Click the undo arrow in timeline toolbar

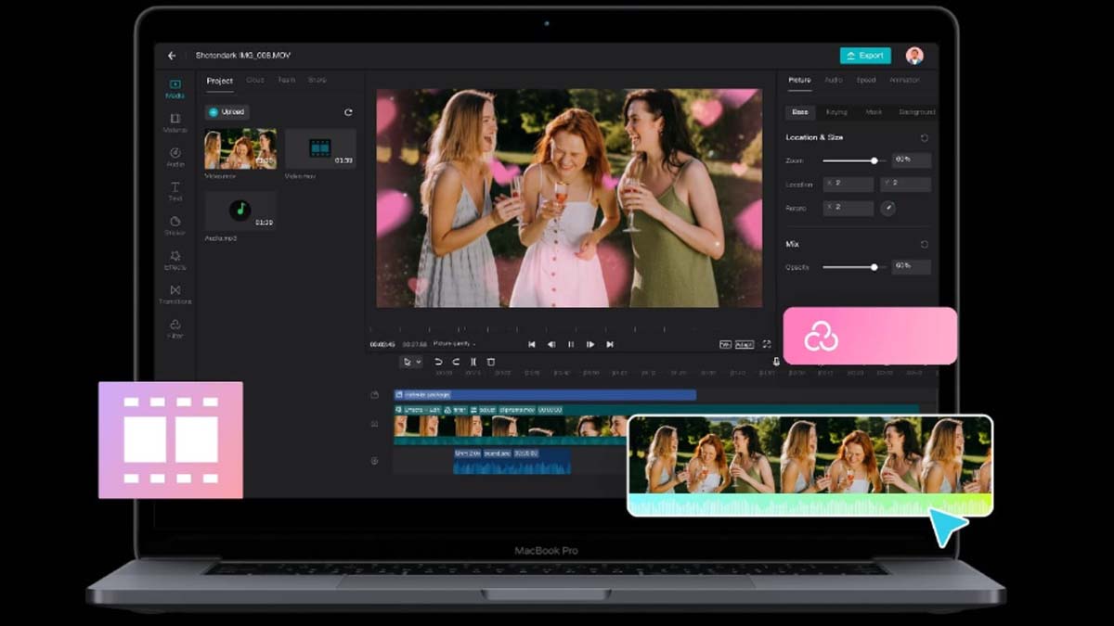point(438,362)
